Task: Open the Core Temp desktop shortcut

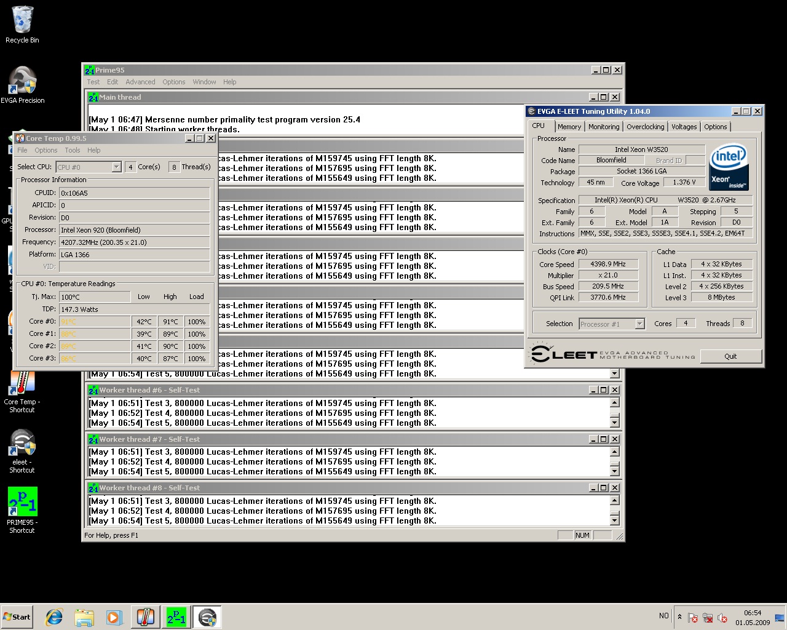Action: click(x=22, y=391)
